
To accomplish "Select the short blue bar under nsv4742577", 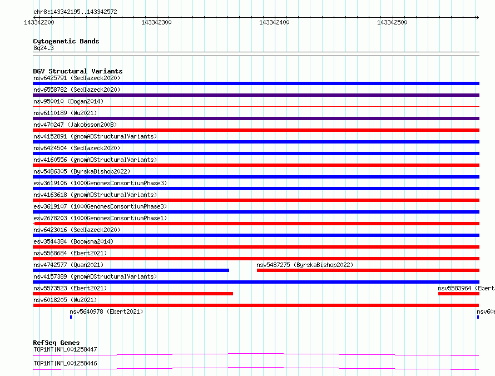I will (x=131, y=270).
